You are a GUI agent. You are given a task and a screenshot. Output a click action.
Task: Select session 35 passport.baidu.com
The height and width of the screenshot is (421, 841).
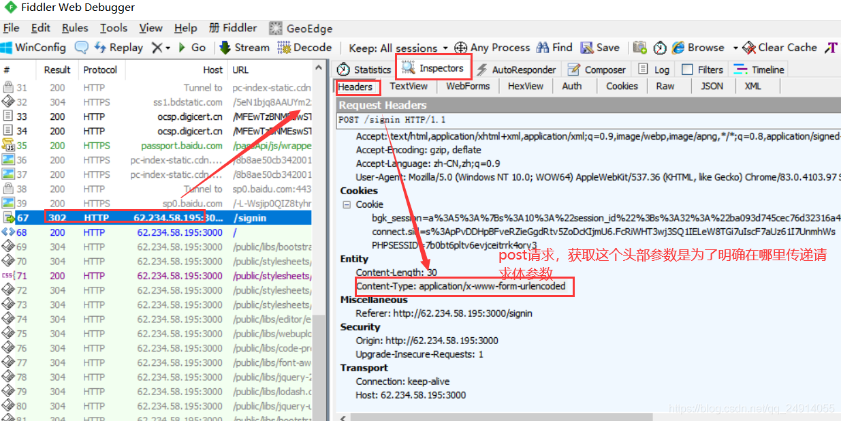[x=156, y=145]
